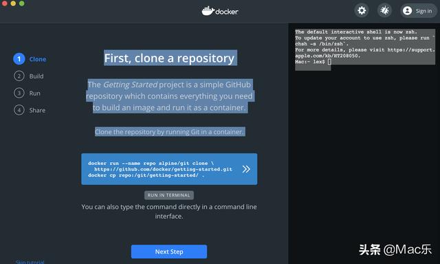
Task: Open the Run step label
Action: click(x=35, y=93)
